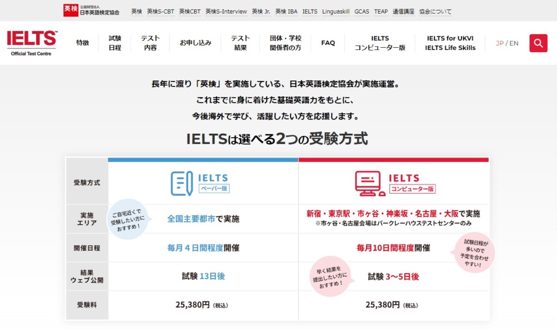Image resolution: width=557 pixels, height=329 pixels.
Task: Click 試験 13日後 result text
Action: coord(203,276)
